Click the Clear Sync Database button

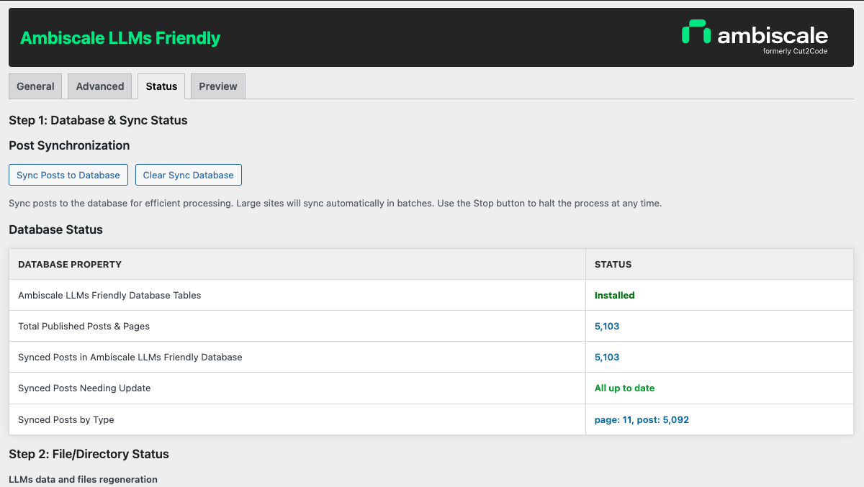click(189, 175)
